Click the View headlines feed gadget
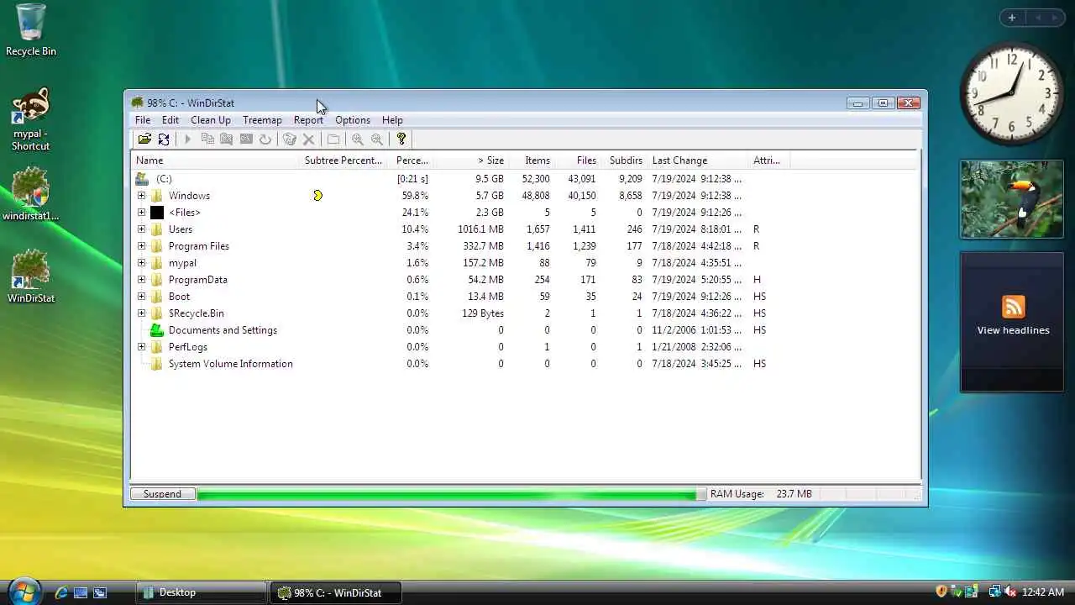Screen dimensions: 1075x605 coord(1012,322)
